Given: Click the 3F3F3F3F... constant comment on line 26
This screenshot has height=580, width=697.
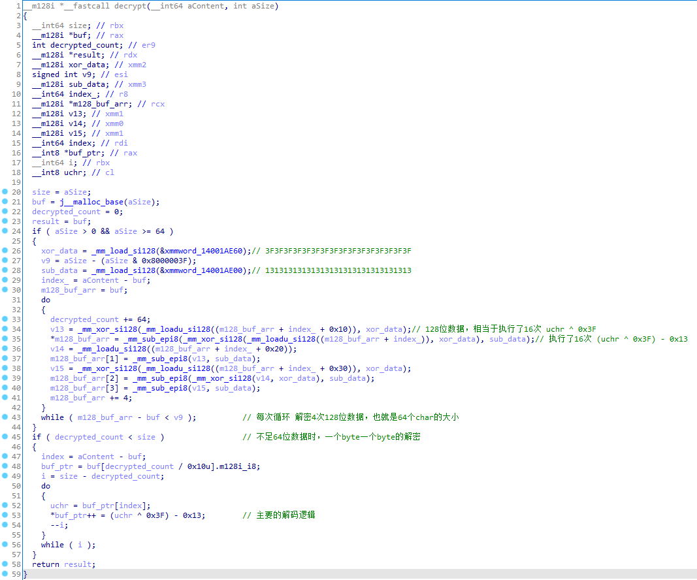Looking at the screenshot, I should [x=338, y=251].
